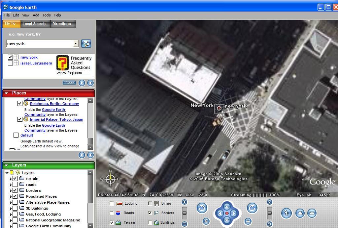338x228 pixels.
Task: Click the reset tilt button
Action: coord(248,221)
